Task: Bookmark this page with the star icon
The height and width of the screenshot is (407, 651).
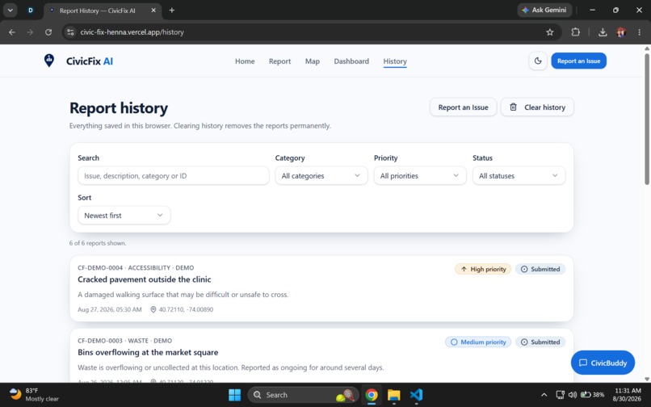Action: (550, 32)
